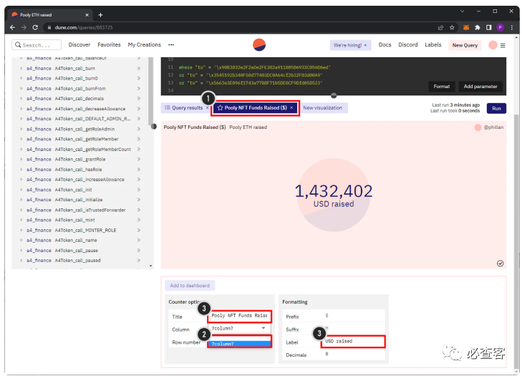This screenshot has height=376, width=522.
Task: Edit the Label field USD raised
Action: (x=353, y=342)
